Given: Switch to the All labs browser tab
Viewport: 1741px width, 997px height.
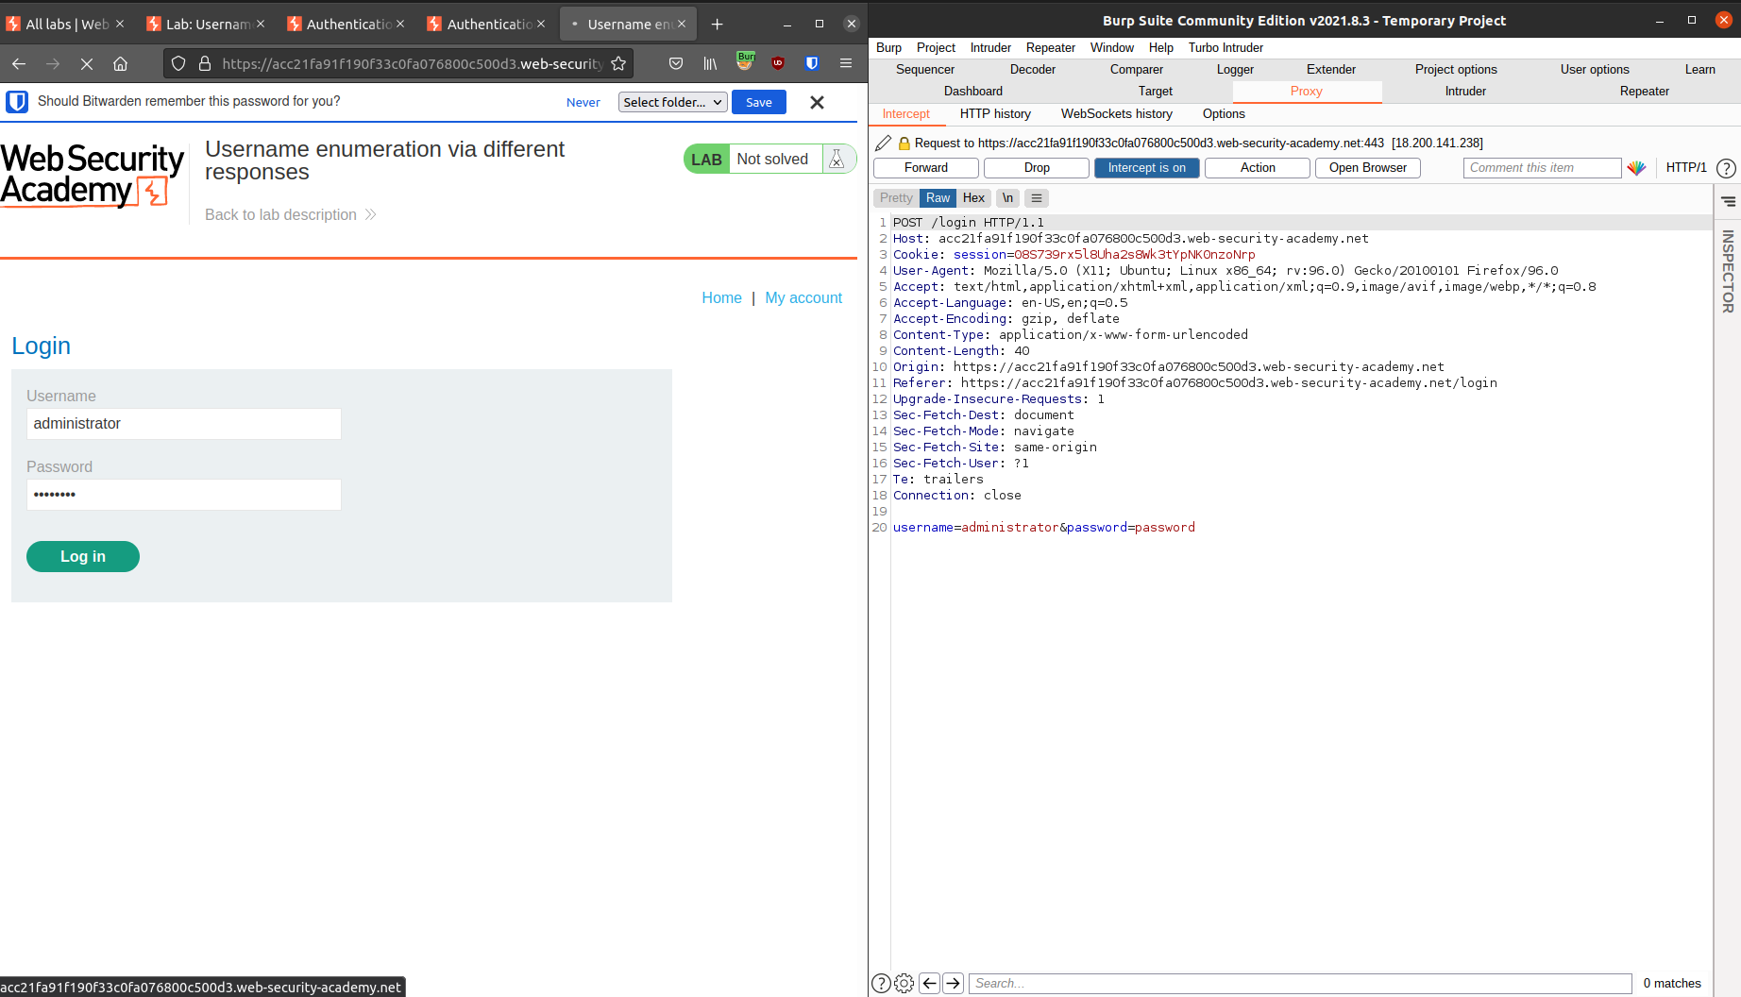Looking at the screenshot, I should (x=65, y=24).
